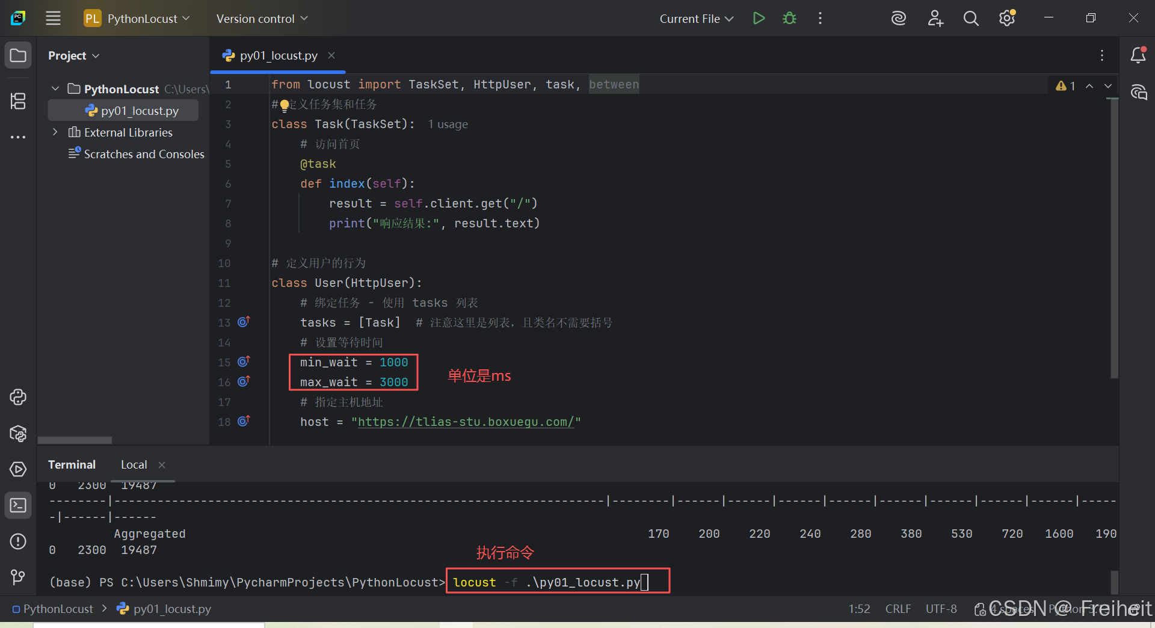
Task: Expand External Libraries node
Action: [x=55, y=132]
